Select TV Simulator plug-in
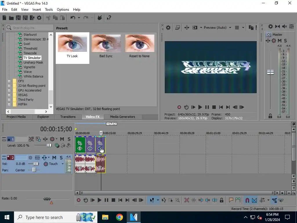This screenshot has height=223, width=297. [x=32, y=58]
